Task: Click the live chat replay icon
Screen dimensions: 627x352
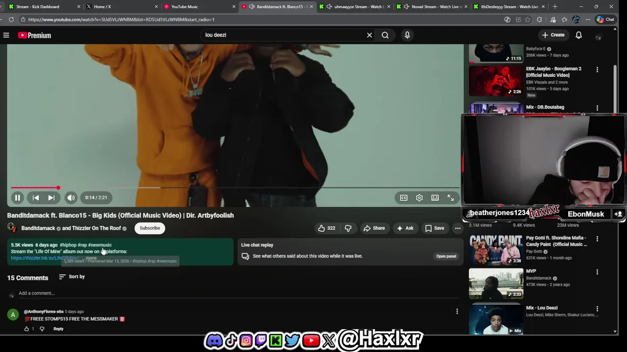Action: (245, 256)
